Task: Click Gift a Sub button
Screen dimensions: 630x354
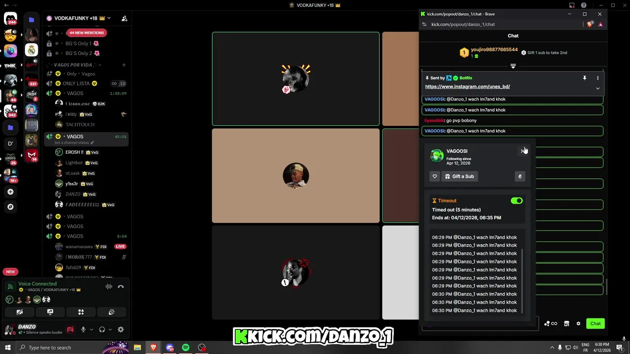Action: click(x=459, y=177)
